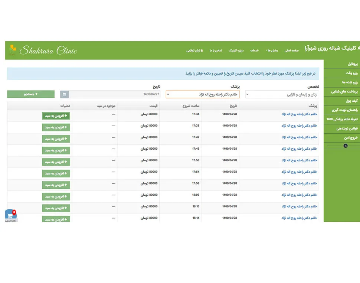Open the پزشک doctor dropdown
Screen dimensions: 360x283
203,95
